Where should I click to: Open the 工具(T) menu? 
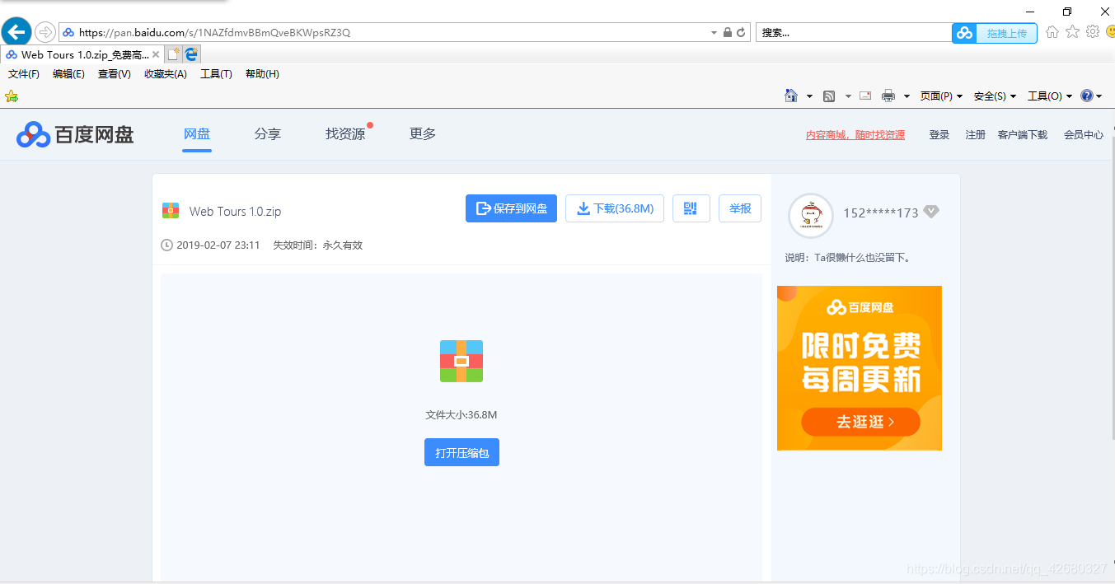(216, 74)
